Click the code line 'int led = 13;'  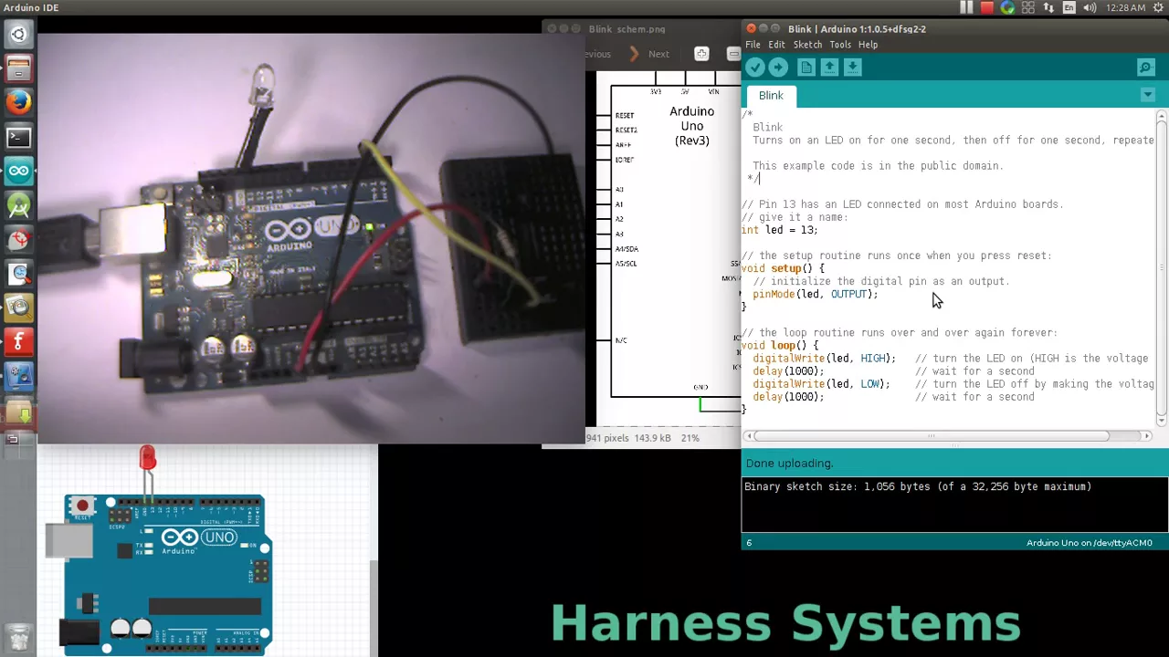[779, 230]
